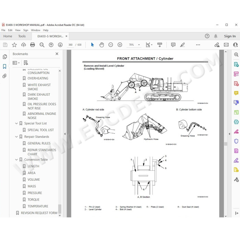Screen dimensions: 240x240
Task: Open GENERAL RULES bookmark
Action: click(x=39, y=143)
